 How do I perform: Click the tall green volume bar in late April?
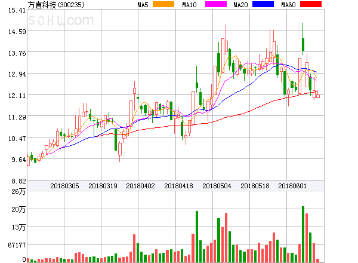tap(197, 237)
